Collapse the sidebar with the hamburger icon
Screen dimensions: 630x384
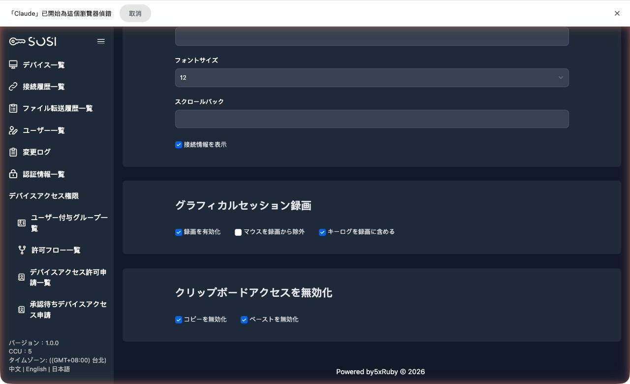pyautogui.click(x=101, y=41)
